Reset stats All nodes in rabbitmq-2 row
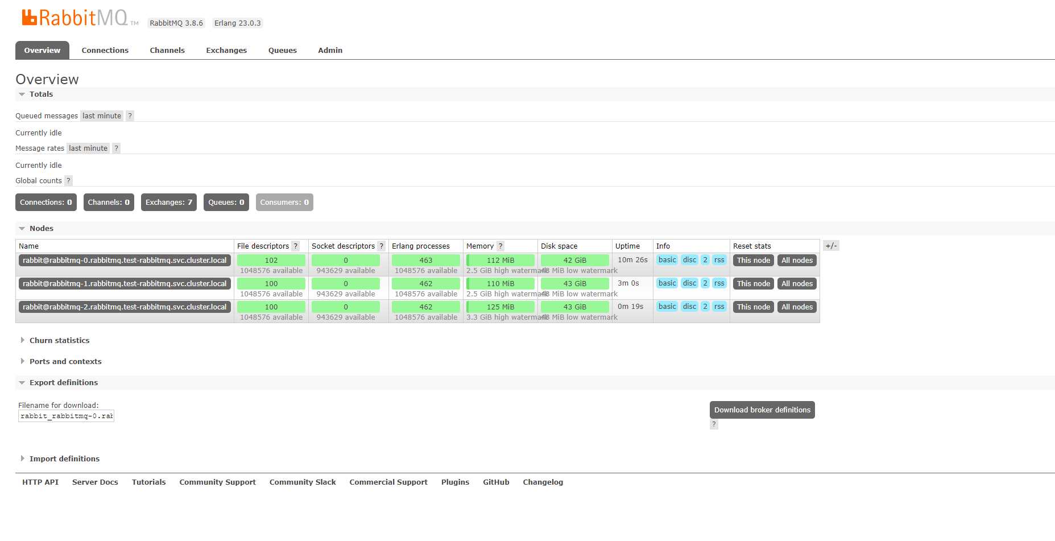The image size is (1055, 541). point(797,307)
